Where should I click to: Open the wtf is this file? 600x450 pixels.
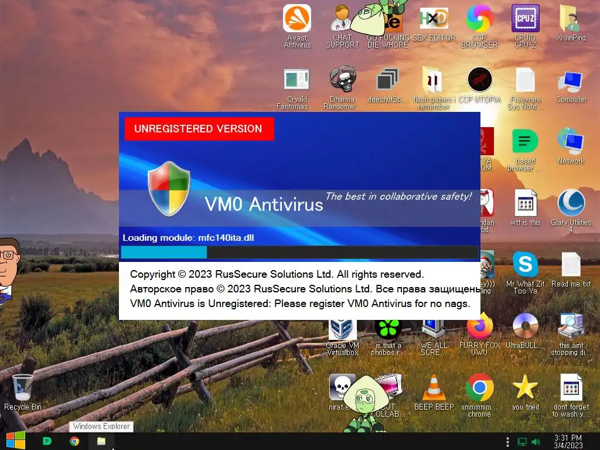click(525, 207)
